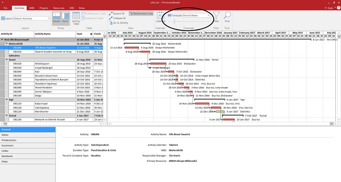This screenshot has width=341, height=182.
Task: Click the Filter funnel icon
Action: [216, 17]
